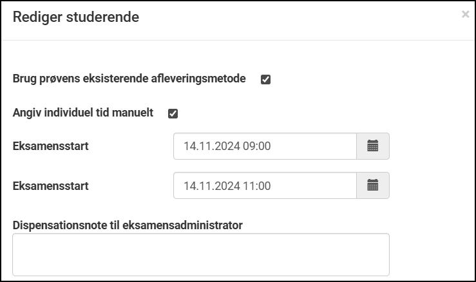Toggle the Angiv individuel tid manuelt checkbox
This screenshot has width=476, height=282.
[173, 114]
